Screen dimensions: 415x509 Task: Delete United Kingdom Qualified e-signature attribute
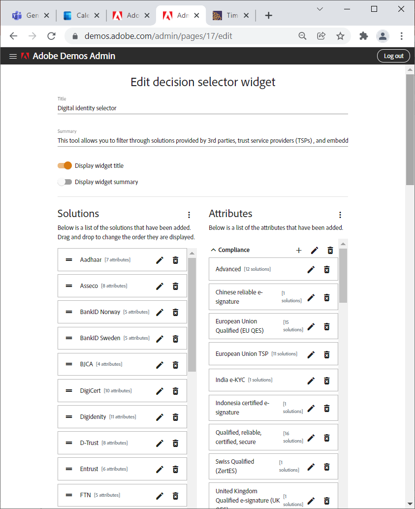point(327,501)
